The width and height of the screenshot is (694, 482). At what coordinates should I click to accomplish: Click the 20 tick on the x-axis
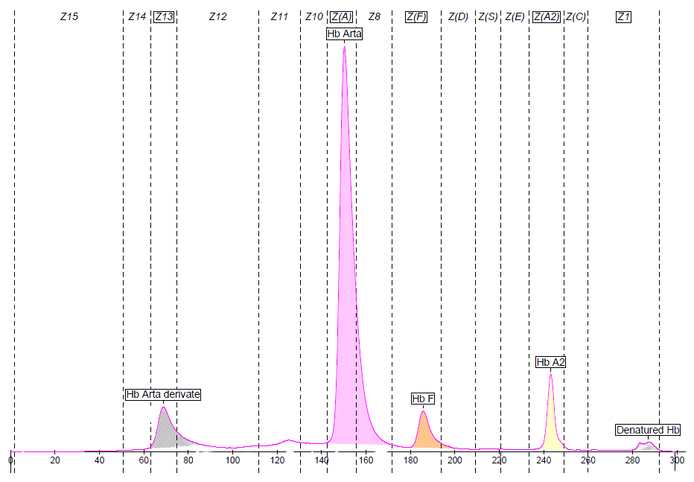coord(54,460)
